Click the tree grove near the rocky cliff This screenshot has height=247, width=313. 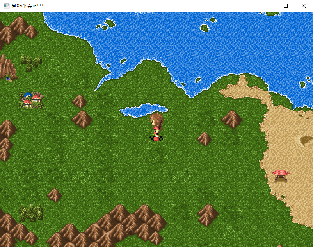tap(31, 63)
